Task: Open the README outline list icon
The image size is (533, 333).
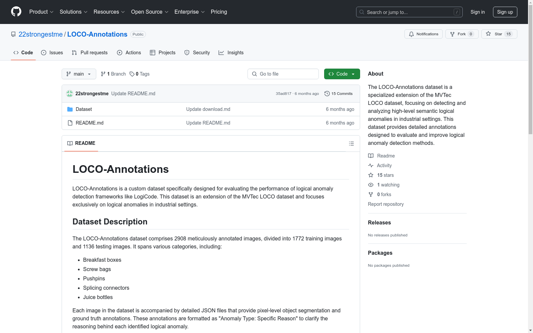Action: tap(351, 144)
